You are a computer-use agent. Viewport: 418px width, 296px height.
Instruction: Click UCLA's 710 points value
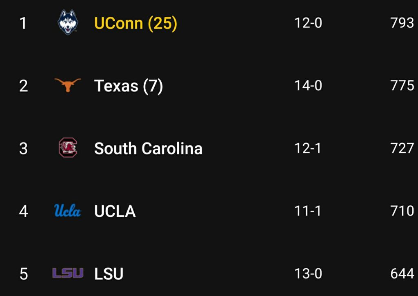pos(402,211)
